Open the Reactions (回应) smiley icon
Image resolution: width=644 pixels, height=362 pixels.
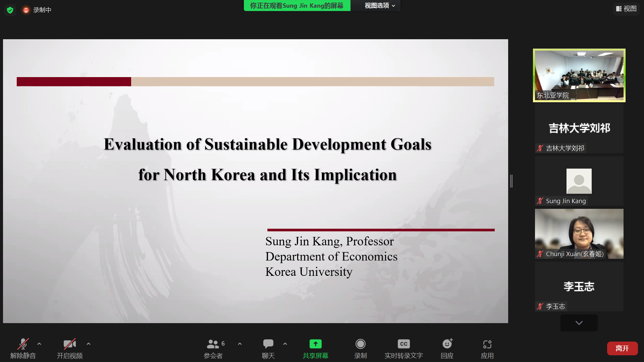pos(447,344)
